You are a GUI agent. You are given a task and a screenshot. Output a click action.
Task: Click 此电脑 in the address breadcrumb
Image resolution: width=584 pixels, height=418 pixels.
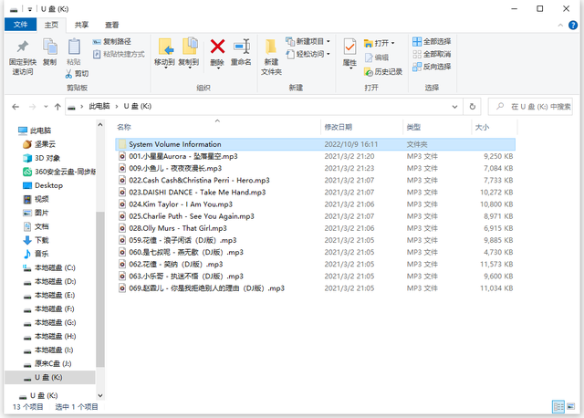(x=99, y=107)
